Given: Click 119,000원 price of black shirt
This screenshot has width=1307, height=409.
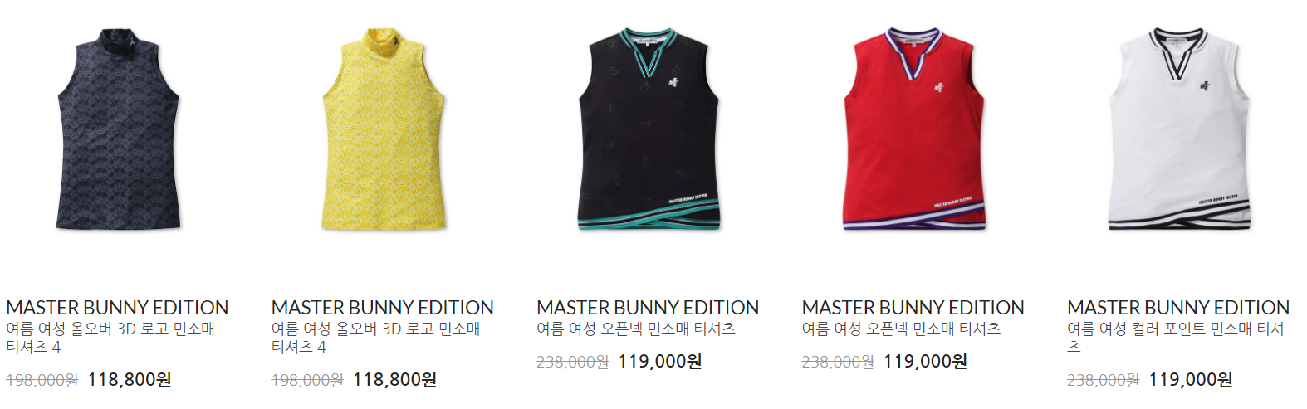Looking at the screenshot, I should [660, 362].
